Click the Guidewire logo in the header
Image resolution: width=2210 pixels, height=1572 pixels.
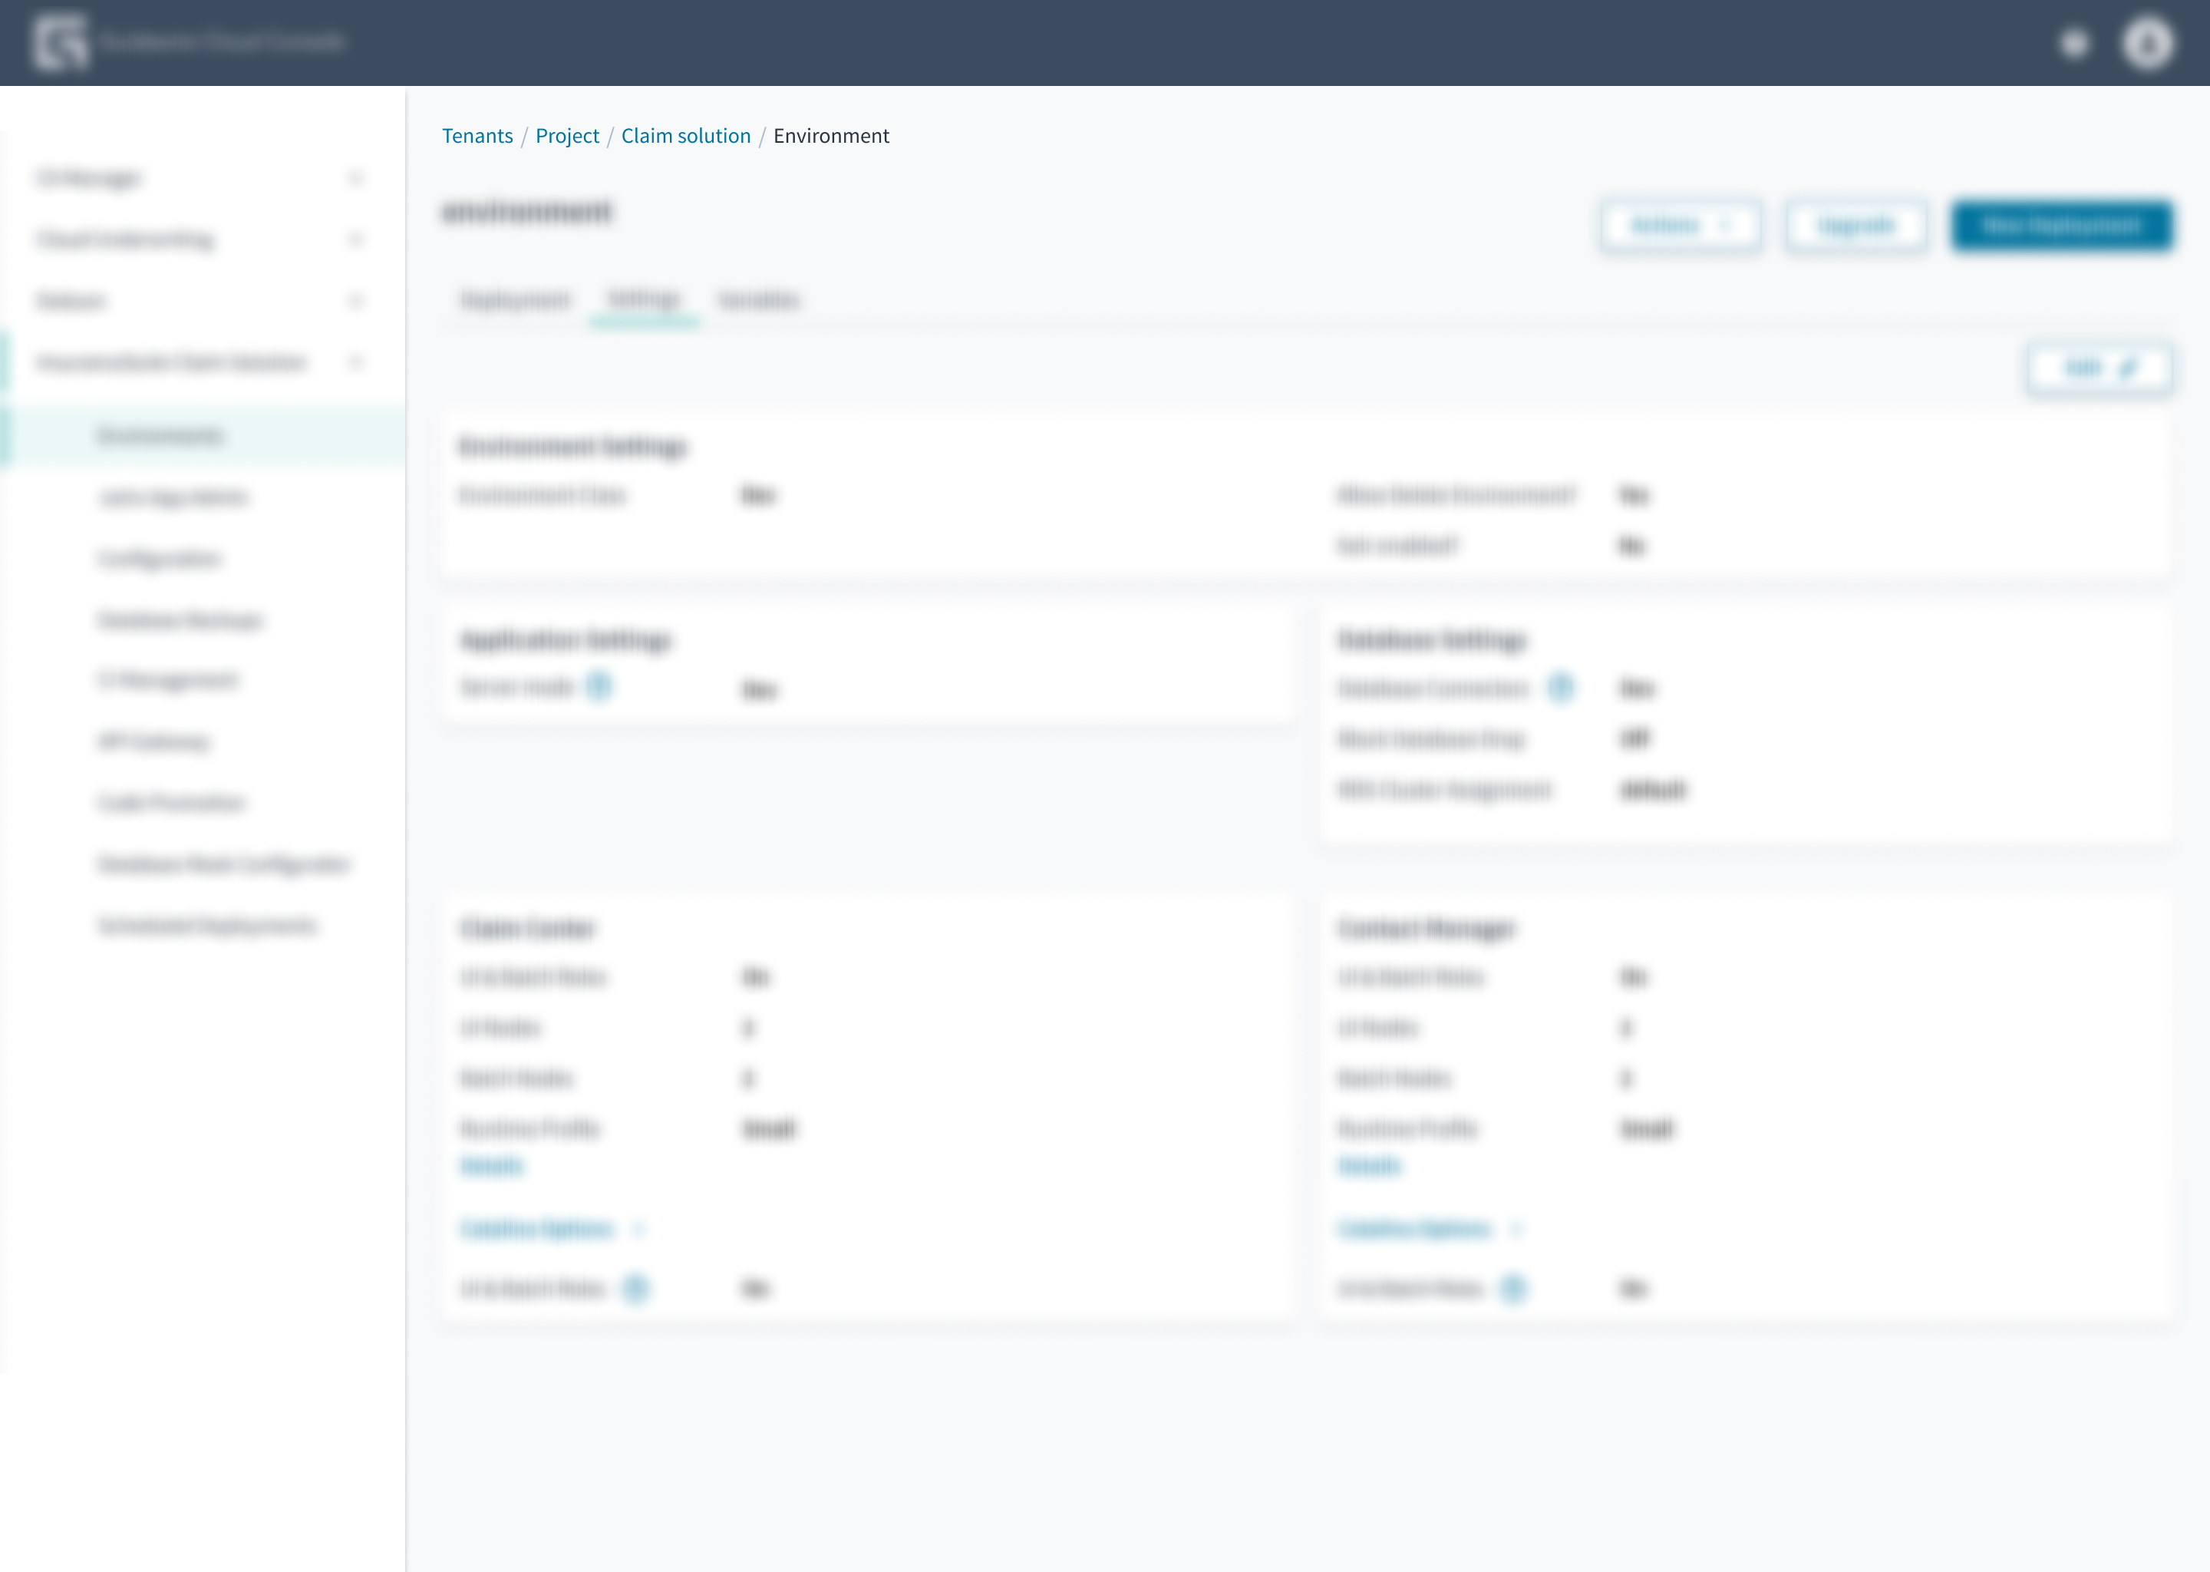tap(60, 42)
